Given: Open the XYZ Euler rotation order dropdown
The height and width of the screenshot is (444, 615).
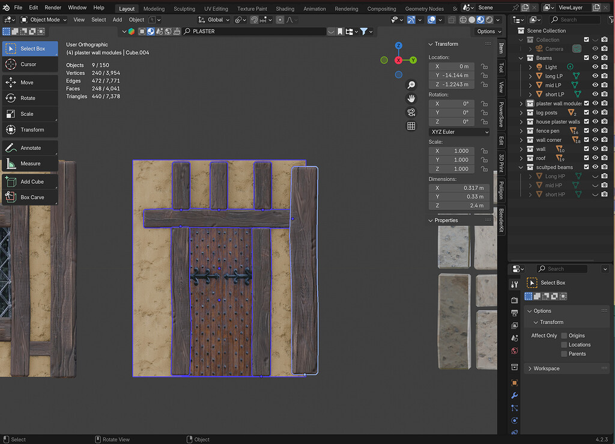Looking at the screenshot, I should pyautogui.click(x=459, y=132).
